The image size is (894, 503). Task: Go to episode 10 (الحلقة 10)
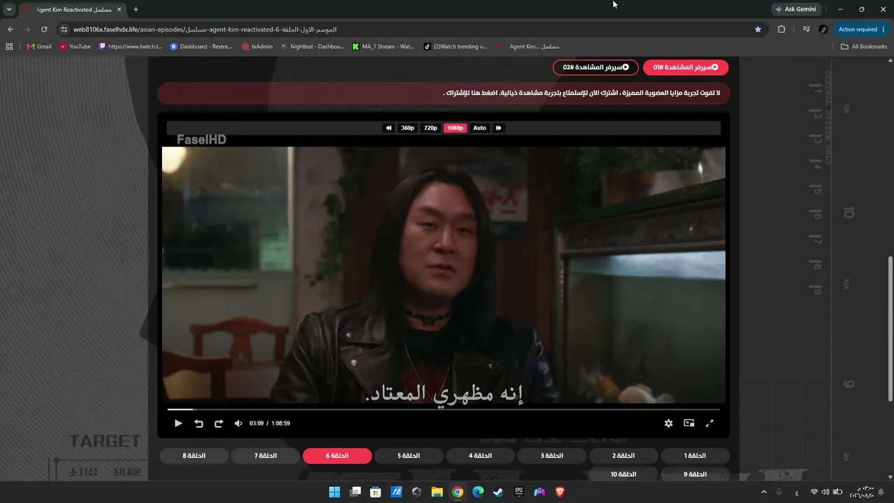(624, 474)
